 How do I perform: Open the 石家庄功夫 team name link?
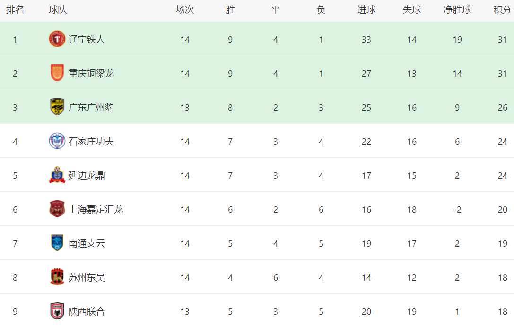91,141
